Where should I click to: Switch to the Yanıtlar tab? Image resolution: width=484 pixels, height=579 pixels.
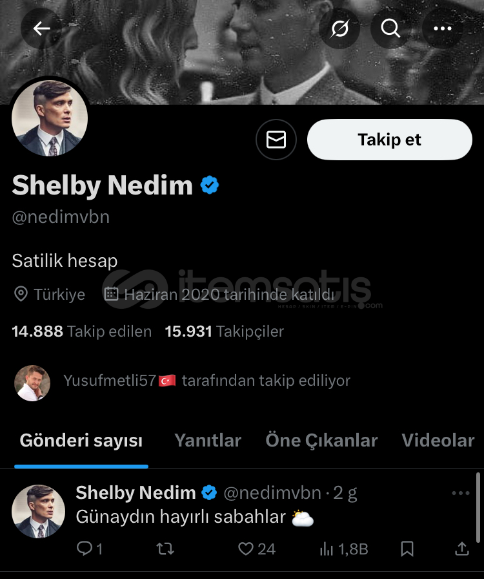(x=208, y=441)
